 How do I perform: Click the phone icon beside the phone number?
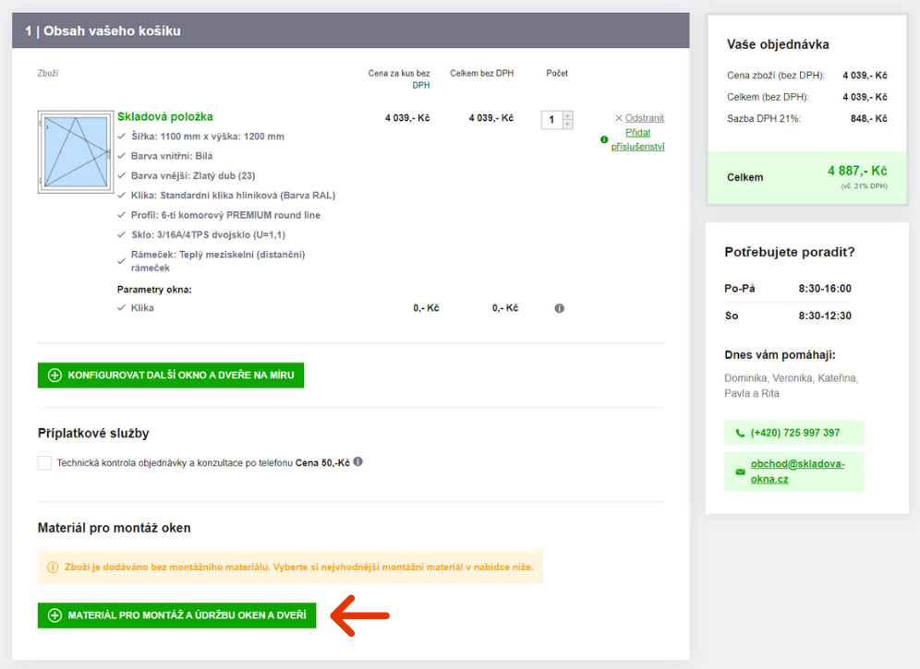click(x=740, y=433)
